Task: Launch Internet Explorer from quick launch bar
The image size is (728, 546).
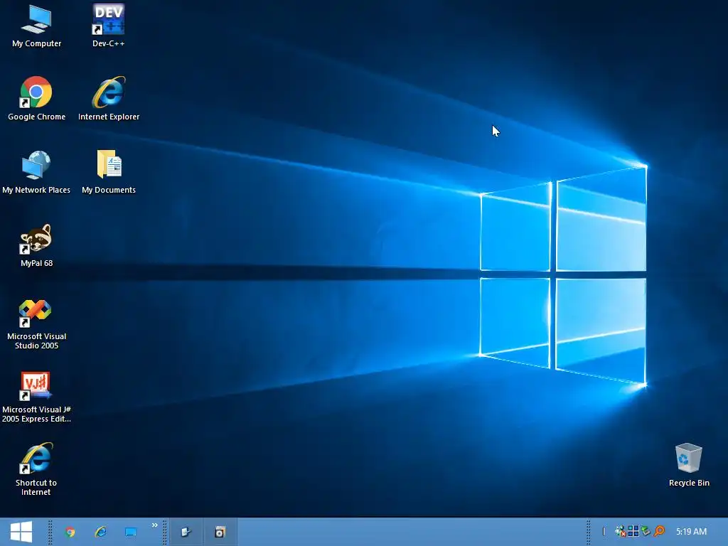Action: point(101,532)
